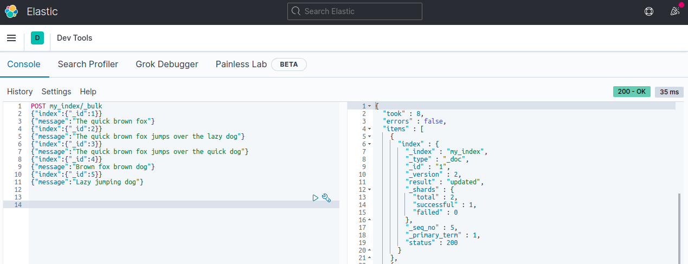Click fold end marker at line 16

click(370, 220)
